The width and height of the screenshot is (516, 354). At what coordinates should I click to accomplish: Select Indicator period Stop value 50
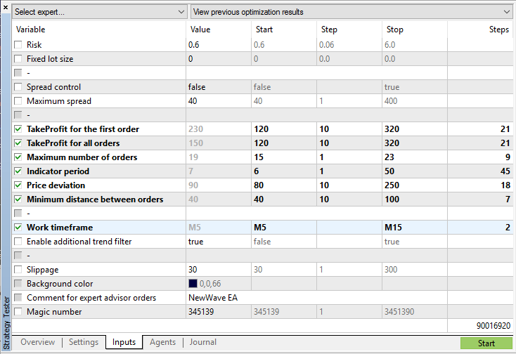(x=415, y=171)
